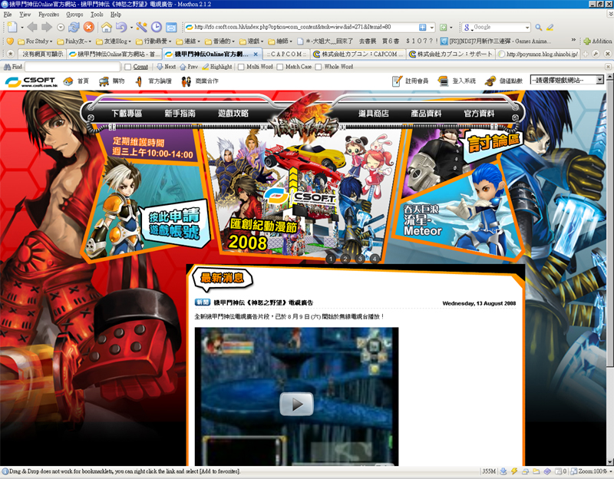This screenshot has width=614, height=479.
Task: Click the Undo closed tab arrow icon
Action: coord(121,28)
